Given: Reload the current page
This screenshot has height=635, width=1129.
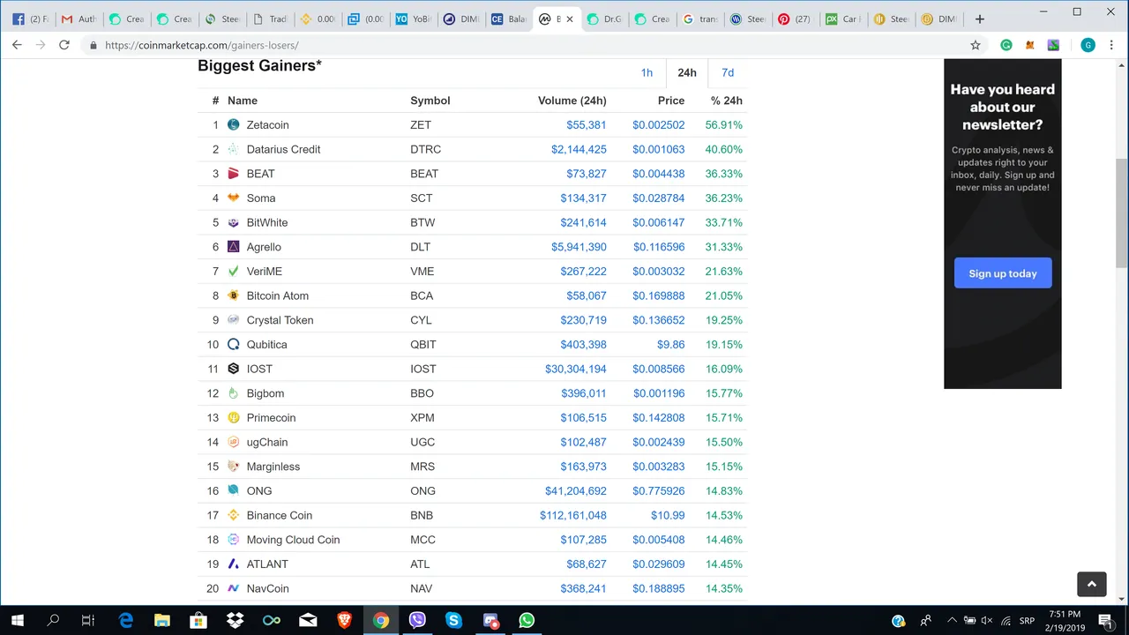Looking at the screenshot, I should (64, 45).
